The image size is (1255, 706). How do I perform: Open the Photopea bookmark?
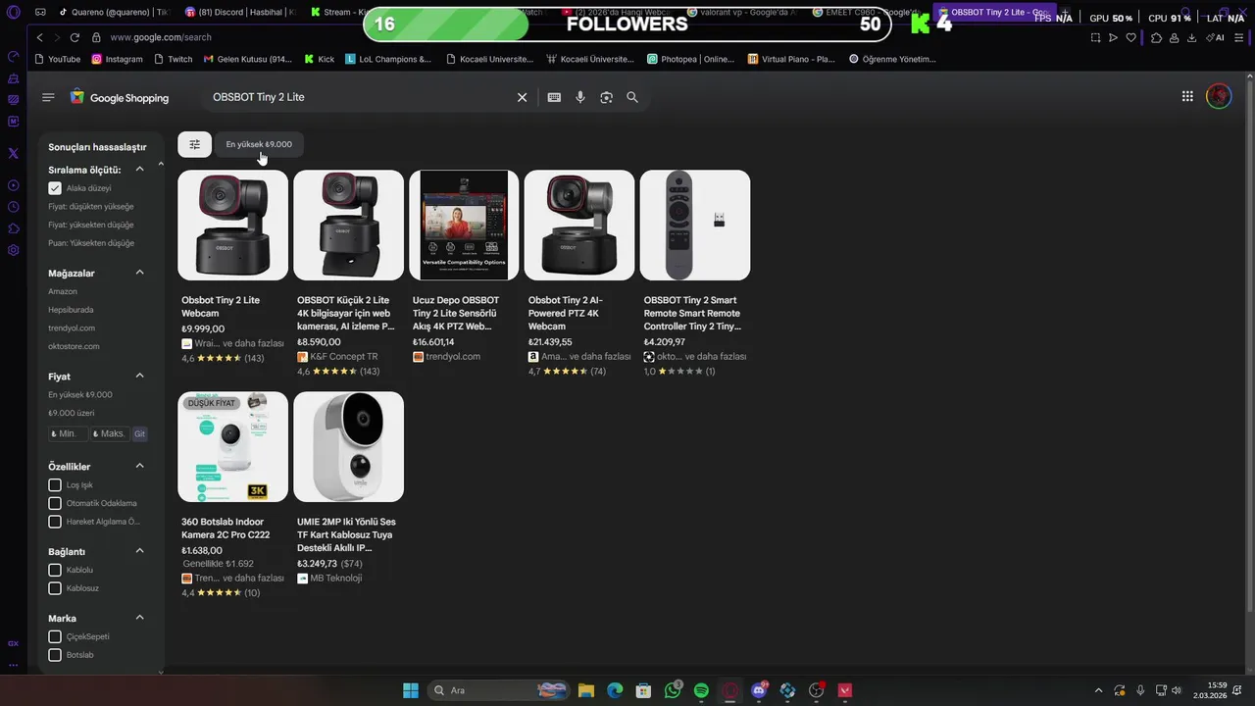[690, 59]
